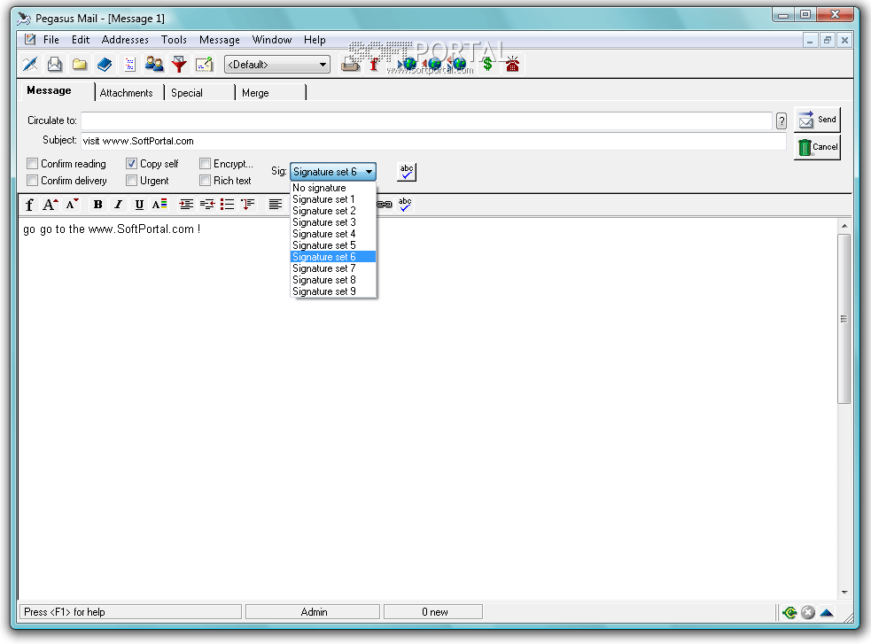The height and width of the screenshot is (644, 871).
Task: Click the open envelope read mail icon
Action: (54, 65)
